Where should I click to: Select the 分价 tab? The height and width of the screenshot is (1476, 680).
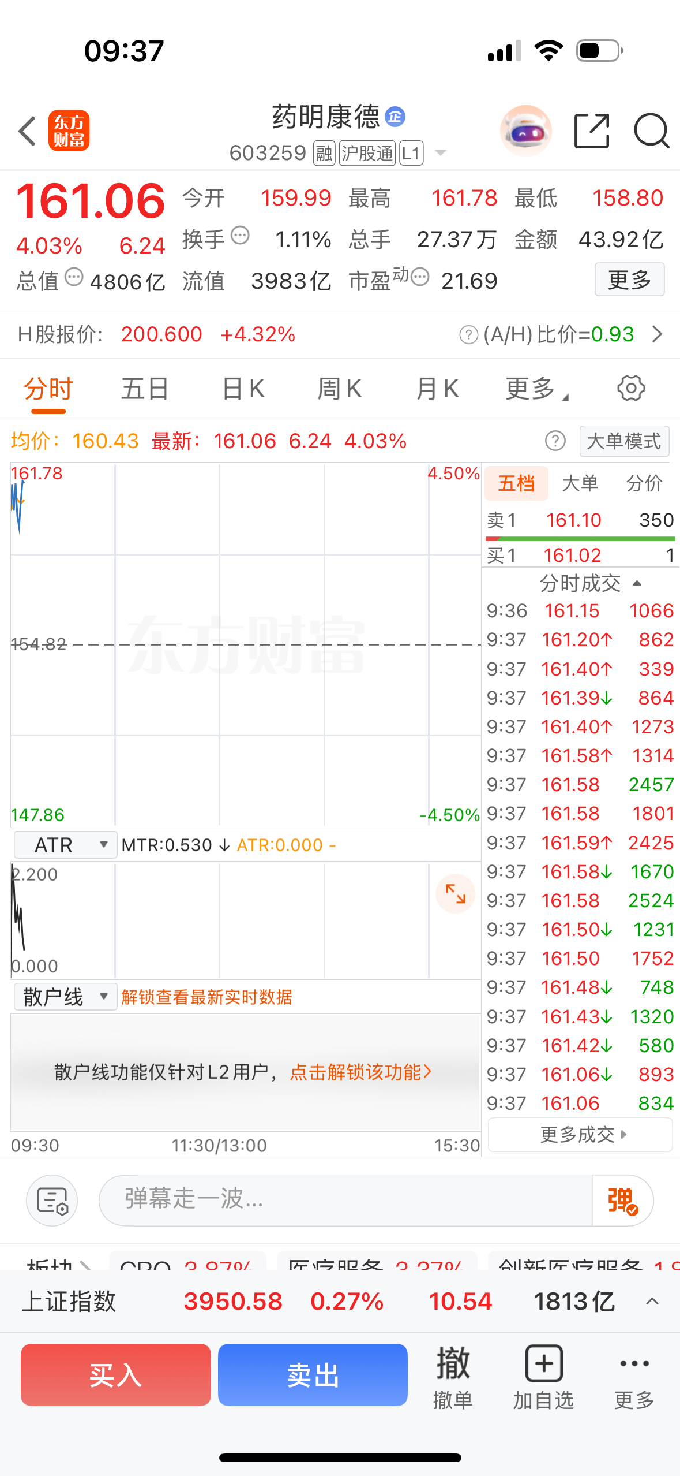(644, 483)
